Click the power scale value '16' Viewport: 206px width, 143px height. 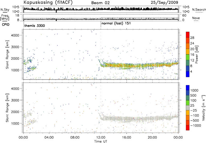[192, 55]
